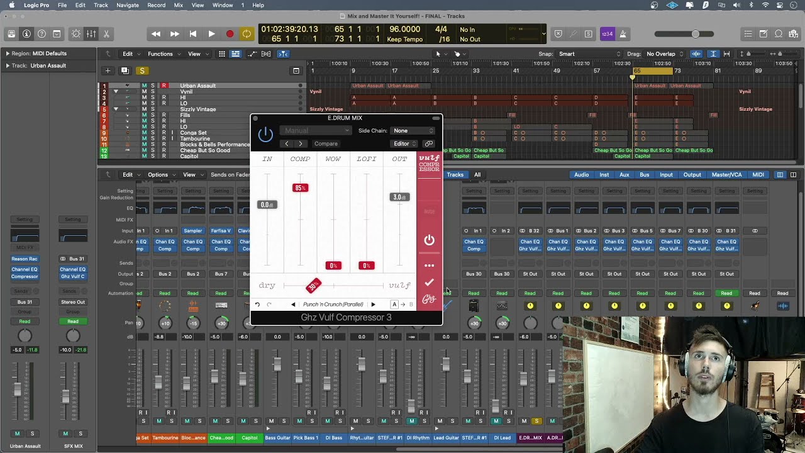Toggle the plugin power bypass button
Image resolution: width=805 pixels, height=453 pixels.
pyautogui.click(x=265, y=134)
